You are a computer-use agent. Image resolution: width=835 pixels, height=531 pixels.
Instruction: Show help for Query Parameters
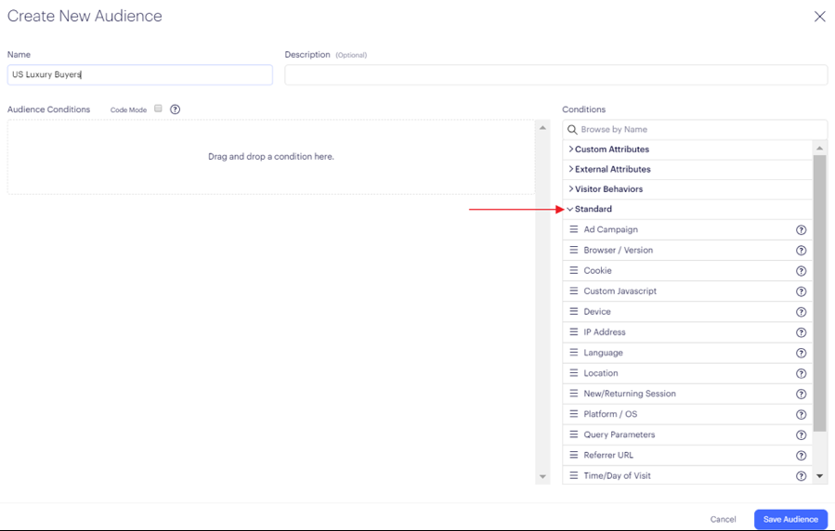[x=801, y=435]
